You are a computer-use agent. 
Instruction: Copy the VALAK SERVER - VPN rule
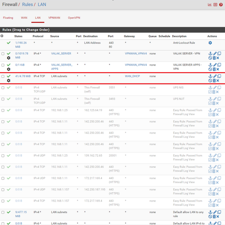[219, 54]
